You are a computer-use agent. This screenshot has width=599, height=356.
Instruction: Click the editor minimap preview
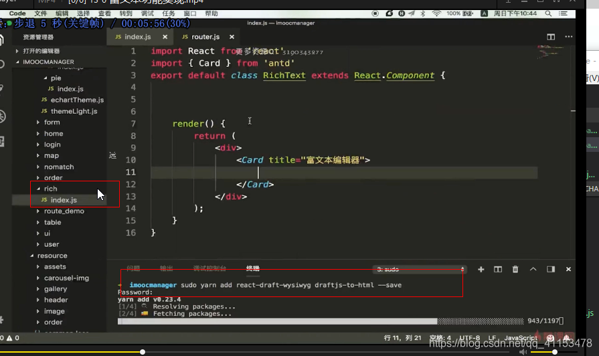pyautogui.click(x=550, y=52)
